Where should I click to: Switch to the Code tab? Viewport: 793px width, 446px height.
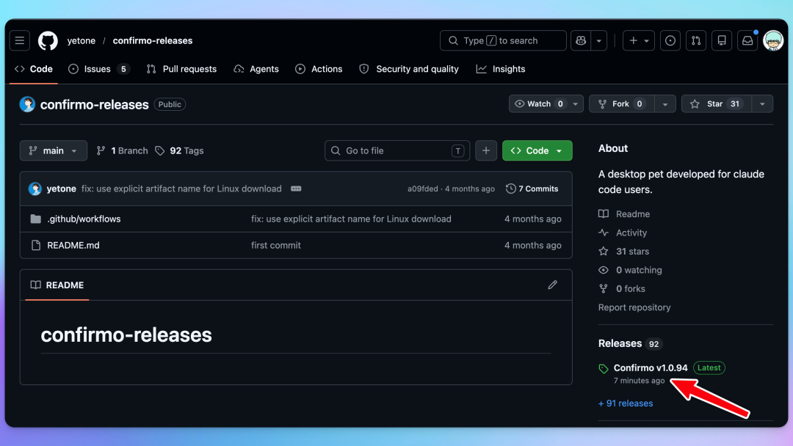click(34, 69)
